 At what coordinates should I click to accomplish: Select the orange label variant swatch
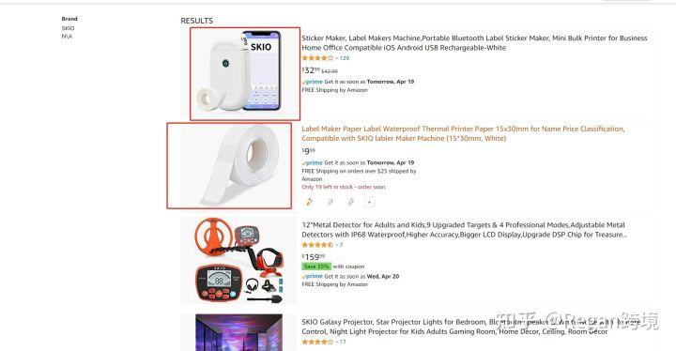309,202
